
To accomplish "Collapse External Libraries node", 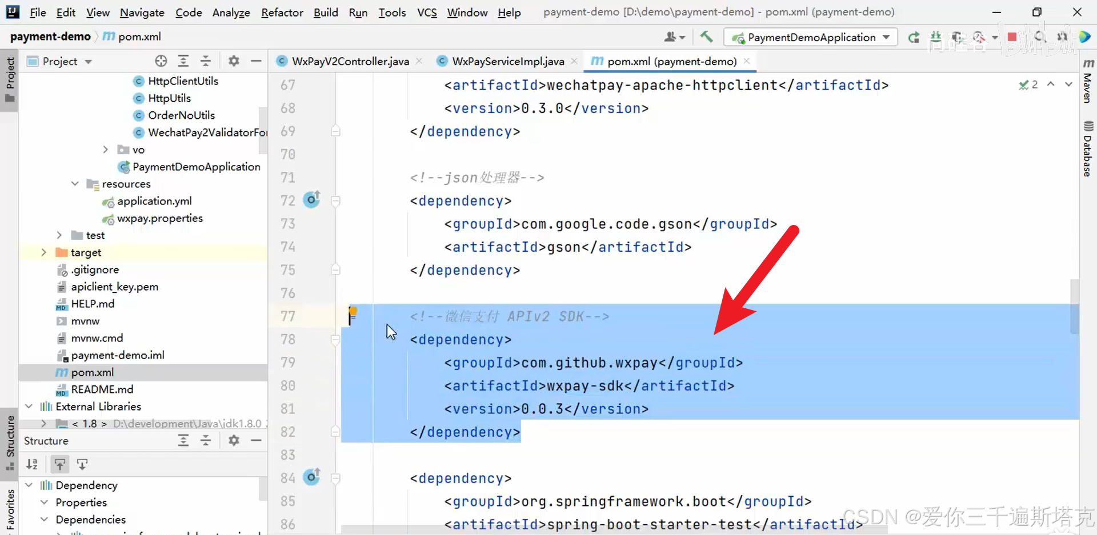I will (29, 407).
